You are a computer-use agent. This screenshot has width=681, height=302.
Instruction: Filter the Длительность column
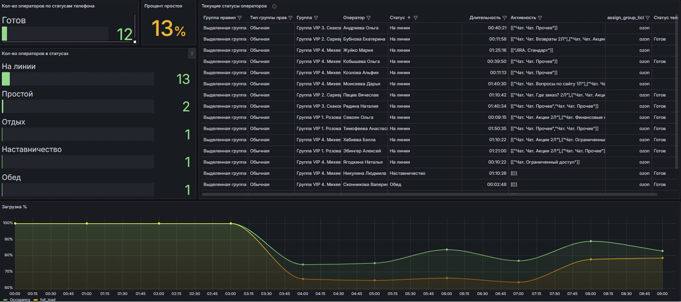click(504, 18)
